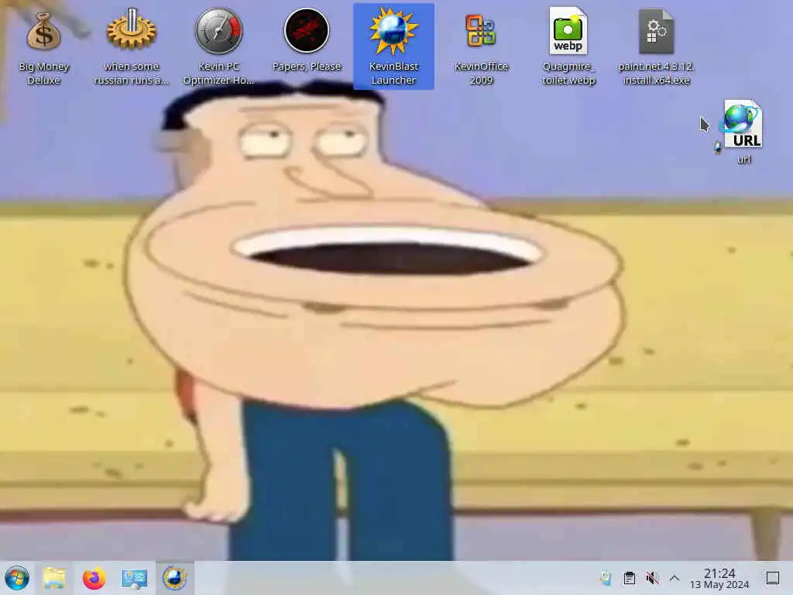
Task: Open the system settings taskbar icon
Action: click(x=134, y=578)
